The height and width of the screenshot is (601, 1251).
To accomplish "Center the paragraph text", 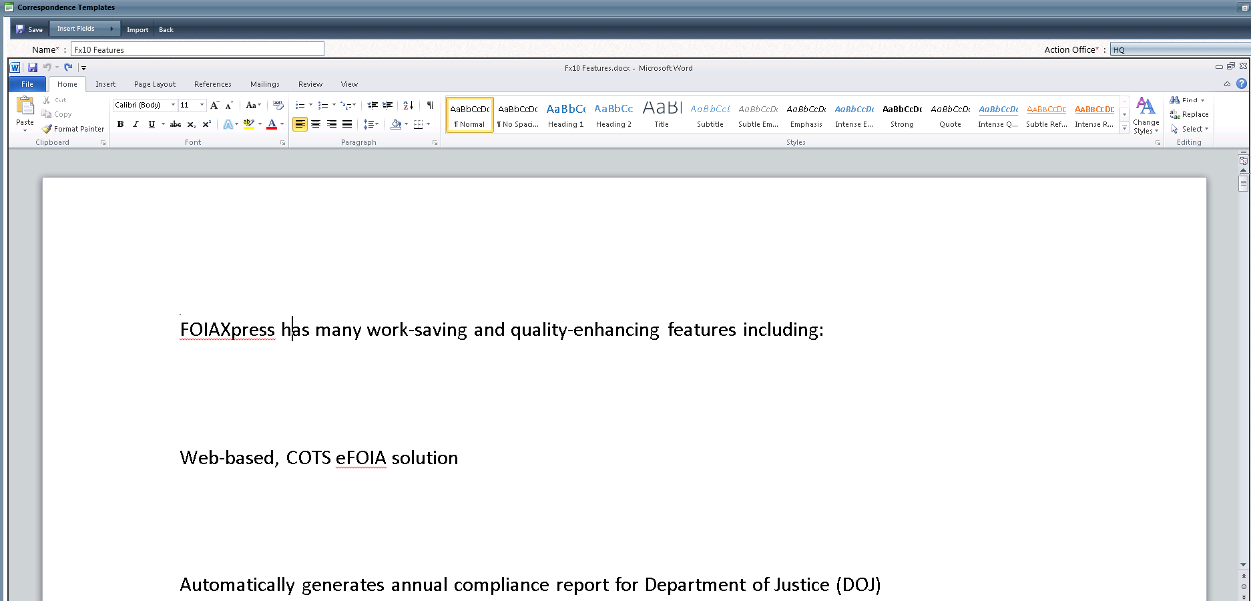I will (316, 124).
